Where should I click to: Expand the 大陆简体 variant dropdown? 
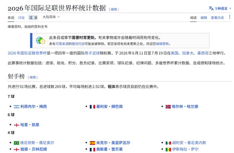(51, 17)
